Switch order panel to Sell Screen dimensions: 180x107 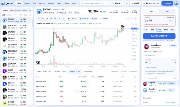pyautogui.click(x=167, y=11)
